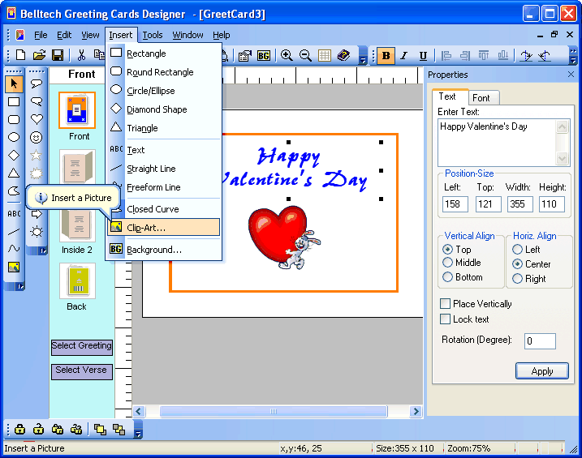Click the Rotation degree input field
This screenshot has height=458, width=582.
540,341
